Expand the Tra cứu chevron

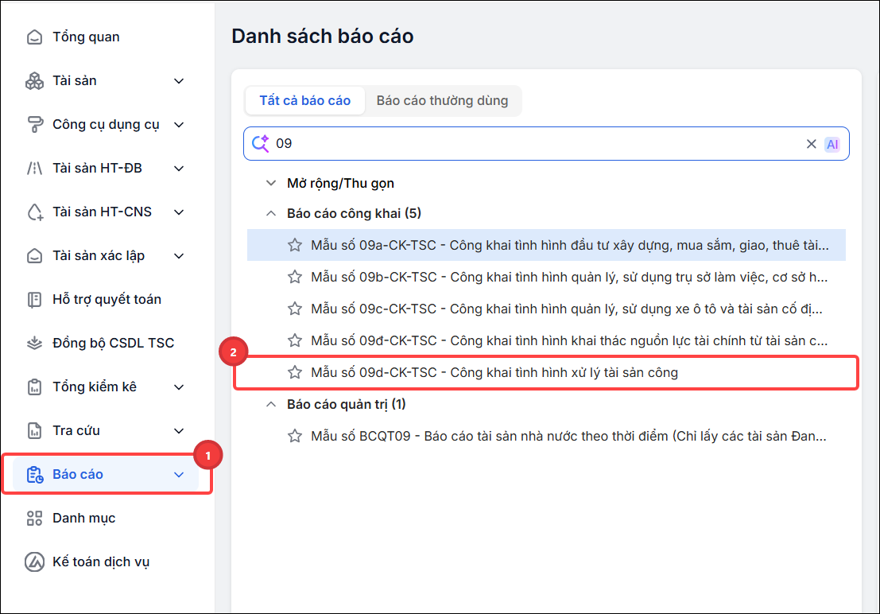(x=179, y=431)
